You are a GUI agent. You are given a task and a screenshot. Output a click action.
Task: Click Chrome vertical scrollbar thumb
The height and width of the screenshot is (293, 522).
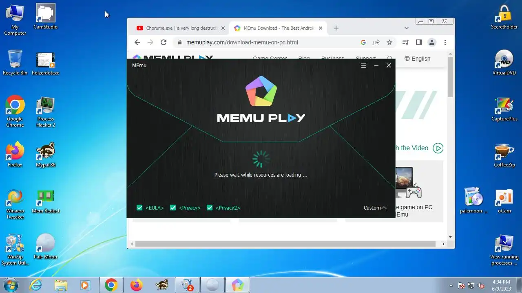click(x=450, y=77)
